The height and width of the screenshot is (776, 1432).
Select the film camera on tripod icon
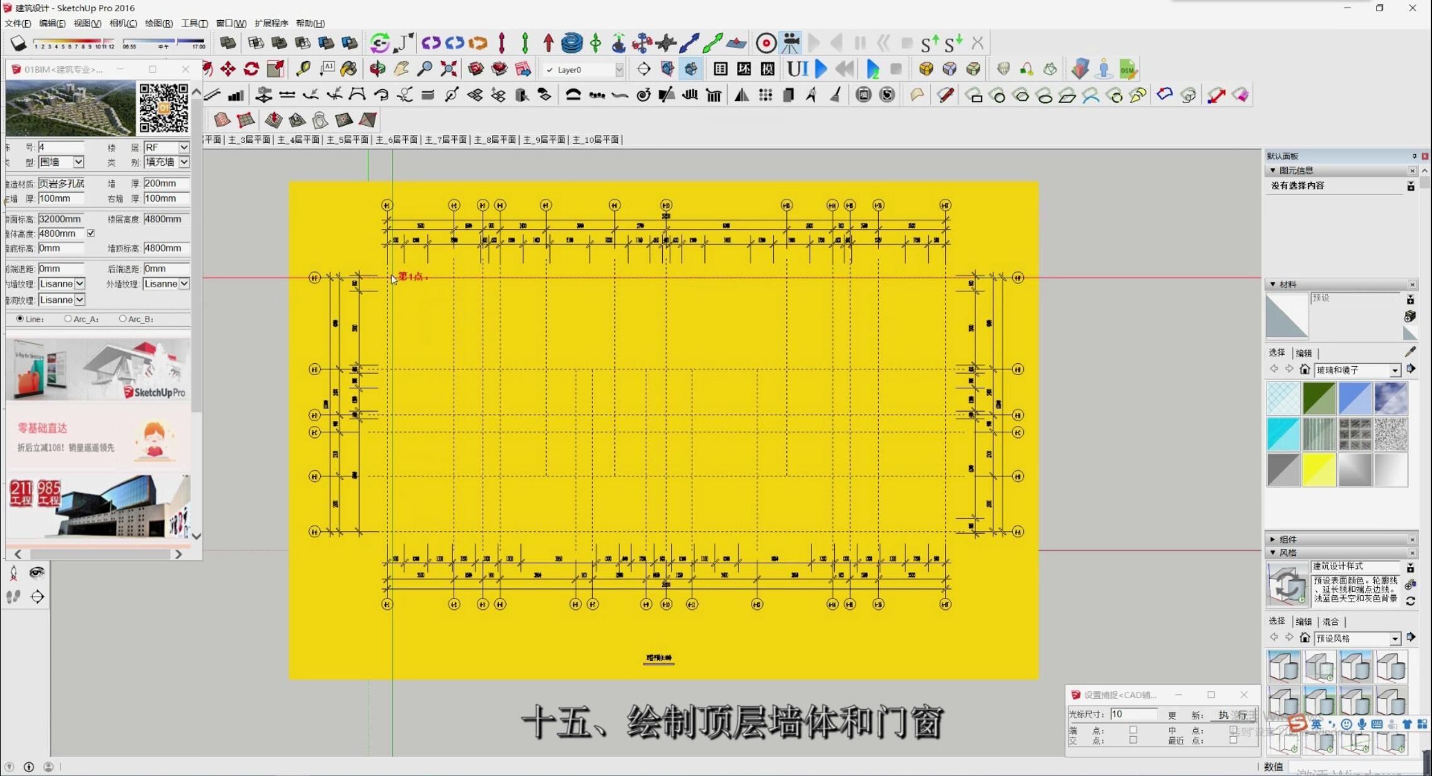point(790,43)
